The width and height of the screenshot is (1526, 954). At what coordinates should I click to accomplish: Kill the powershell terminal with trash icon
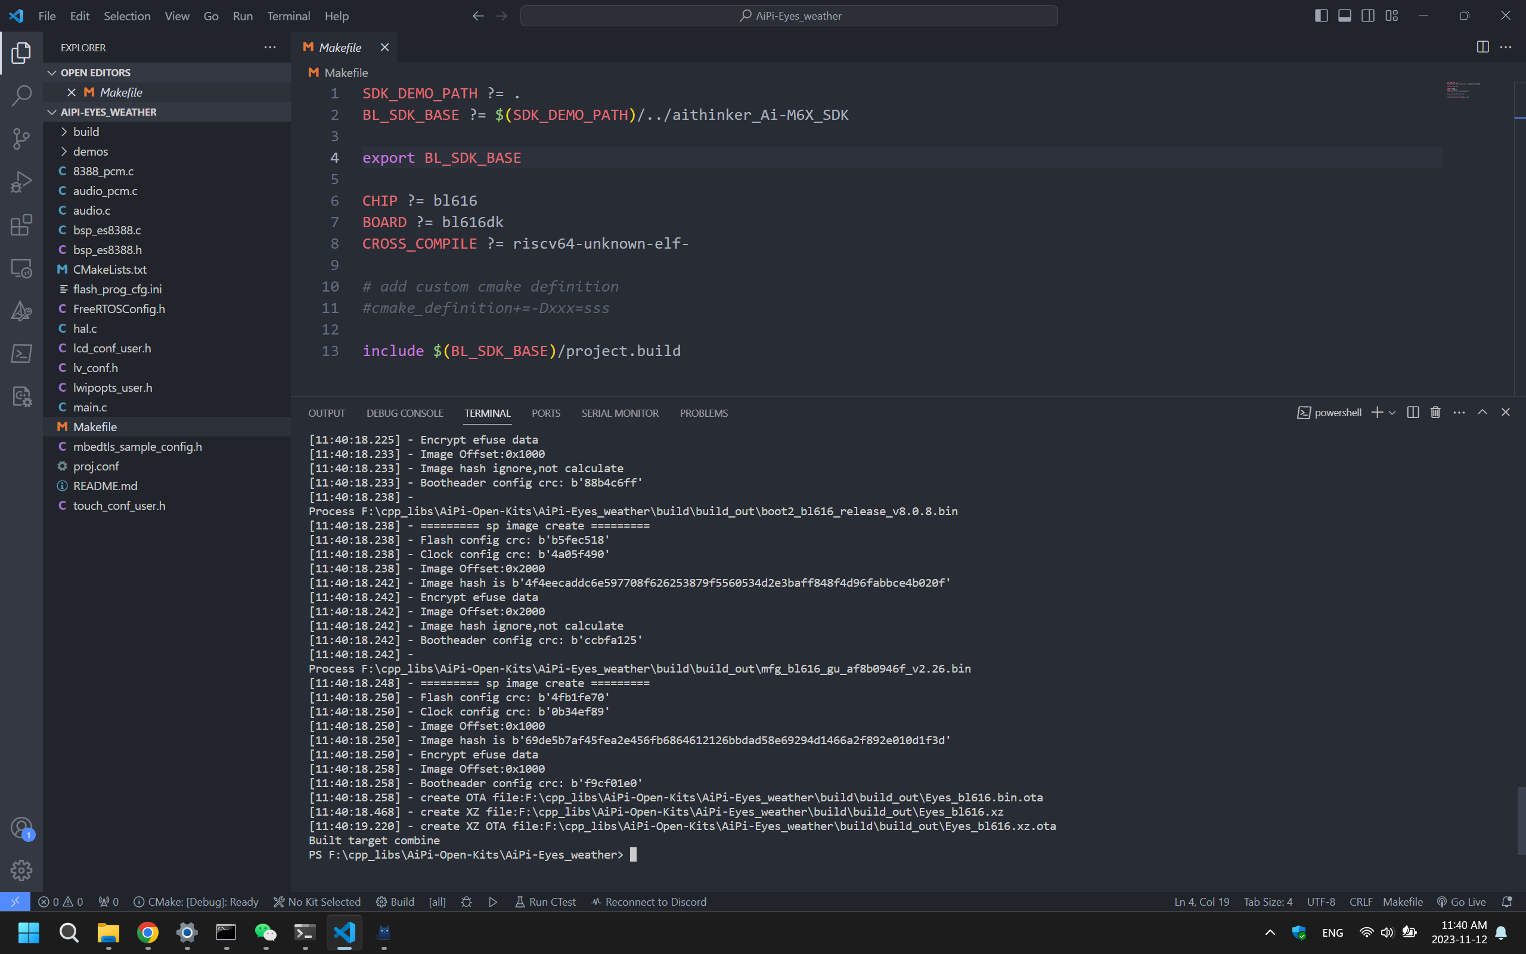click(1436, 413)
